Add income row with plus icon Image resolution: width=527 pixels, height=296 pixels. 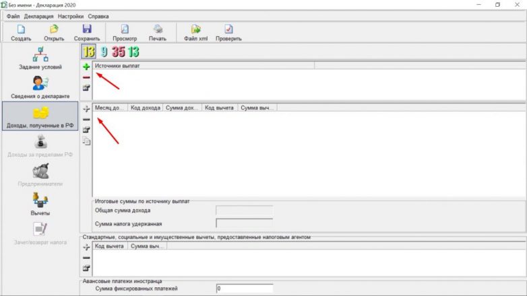(x=86, y=108)
